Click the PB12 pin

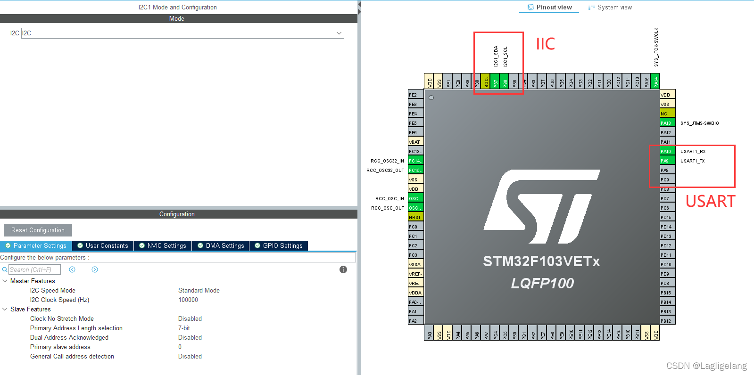(x=668, y=321)
